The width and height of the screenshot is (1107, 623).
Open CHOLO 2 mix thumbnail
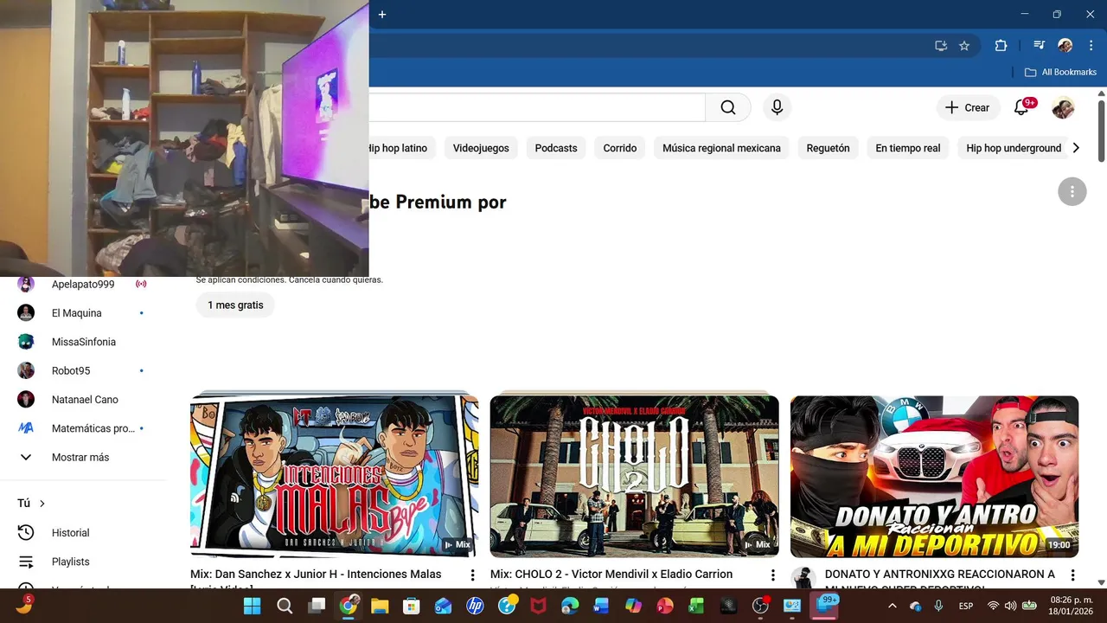(634, 476)
